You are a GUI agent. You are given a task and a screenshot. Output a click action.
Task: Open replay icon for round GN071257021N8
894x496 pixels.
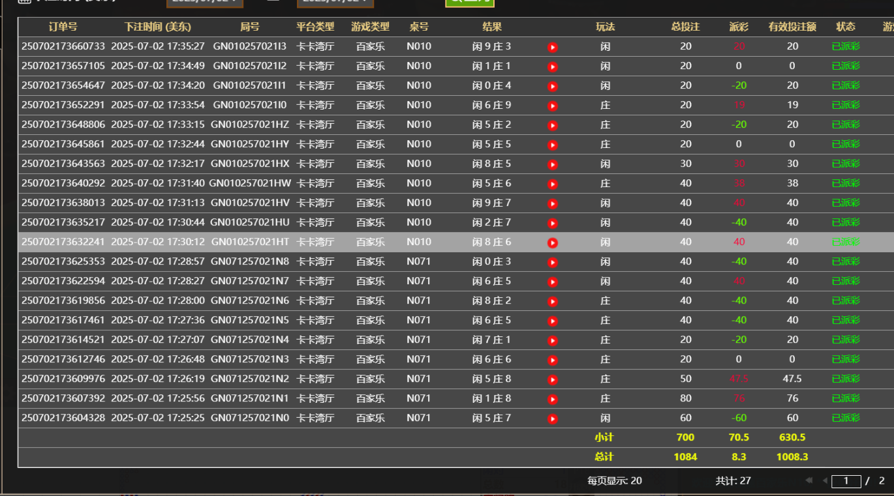click(553, 262)
